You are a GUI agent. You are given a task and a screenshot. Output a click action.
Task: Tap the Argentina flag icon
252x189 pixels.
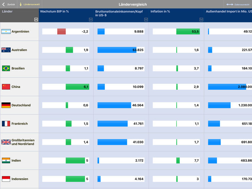click(6, 32)
